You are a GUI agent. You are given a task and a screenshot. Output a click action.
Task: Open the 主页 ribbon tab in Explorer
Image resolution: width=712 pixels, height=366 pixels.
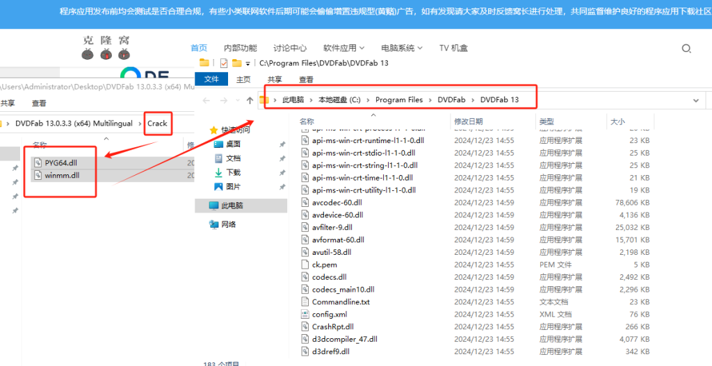[x=243, y=79]
